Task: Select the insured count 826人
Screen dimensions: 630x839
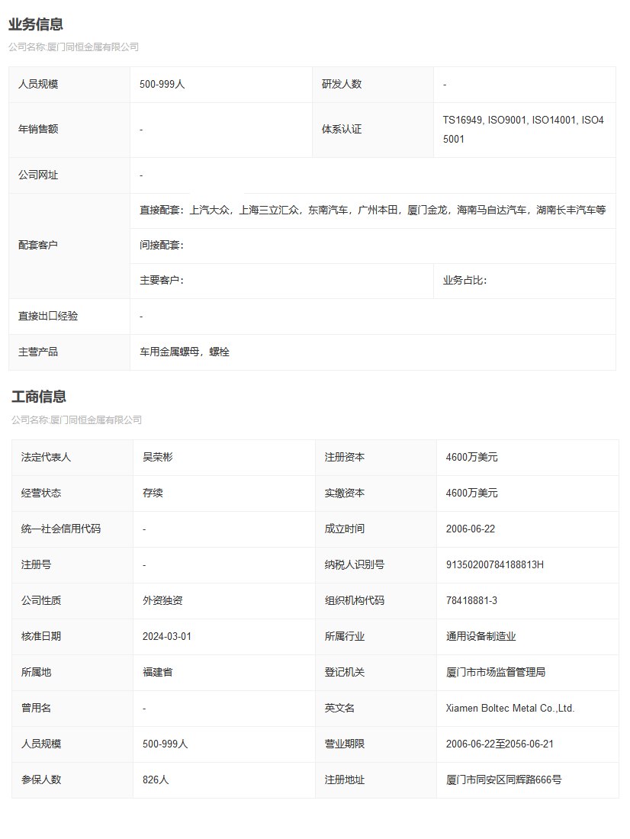Action: [156, 780]
